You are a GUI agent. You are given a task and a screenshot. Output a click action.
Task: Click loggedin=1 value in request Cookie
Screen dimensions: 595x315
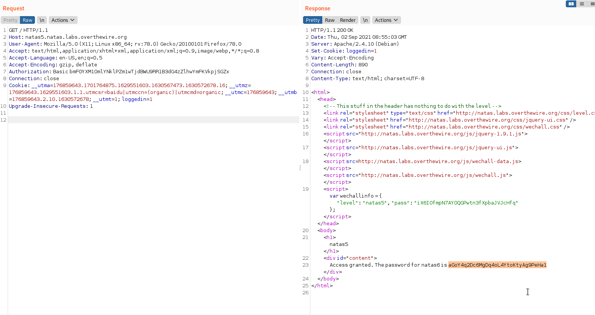click(137, 99)
